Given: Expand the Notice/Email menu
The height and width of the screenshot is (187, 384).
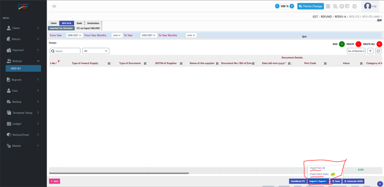Looking at the screenshot, I should pyautogui.click(x=23, y=135).
